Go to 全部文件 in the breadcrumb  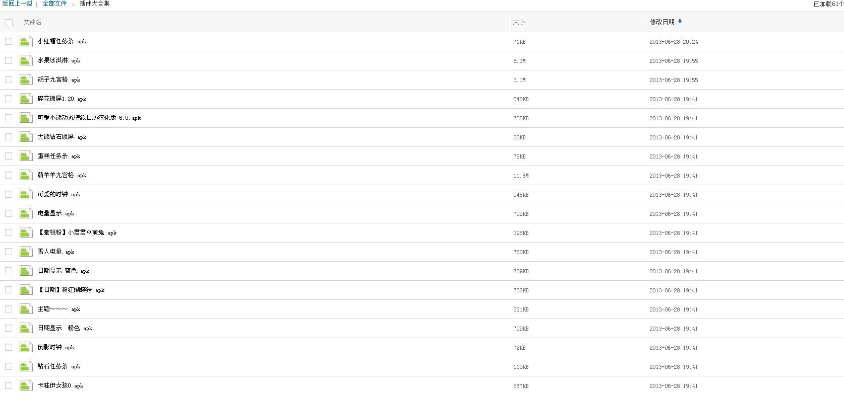click(x=54, y=4)
